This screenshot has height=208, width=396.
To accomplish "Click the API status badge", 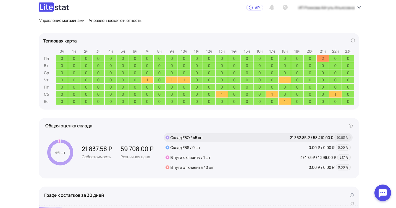I will click(255, 8).
